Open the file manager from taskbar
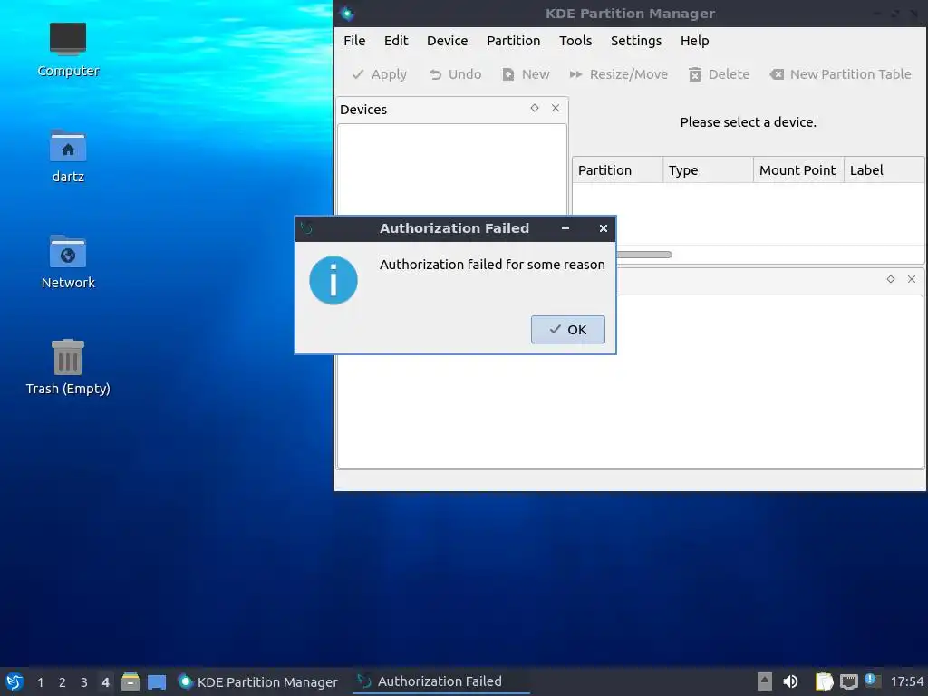Image resolution: width=928 pixels, height=696 pixels. pyautogui.click(x=130, y=681)
